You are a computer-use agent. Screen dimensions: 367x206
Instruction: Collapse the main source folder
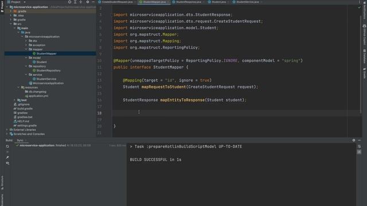coord(14,28)
